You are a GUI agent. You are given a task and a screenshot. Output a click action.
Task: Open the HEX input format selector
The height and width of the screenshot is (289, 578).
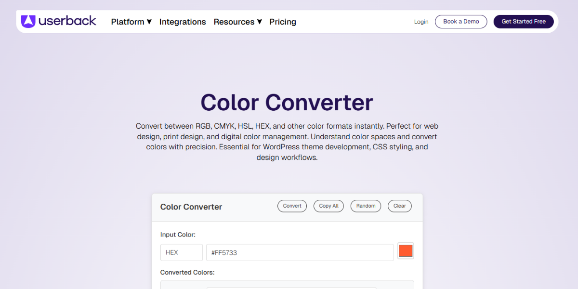[182, 252]
